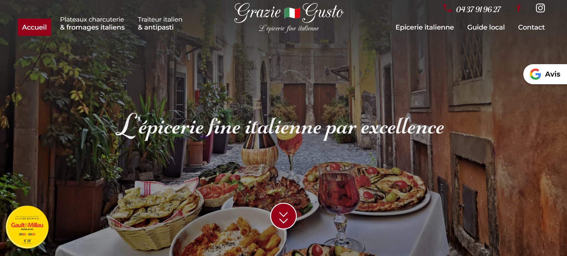Open the Grazie Gusto logo link

(289, 17)
